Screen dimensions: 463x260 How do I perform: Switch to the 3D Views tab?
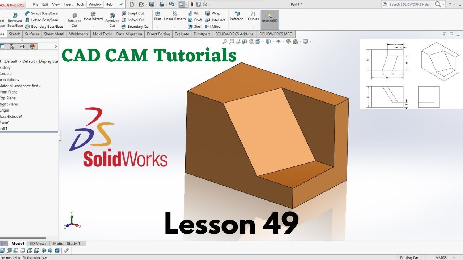(38, 244)
